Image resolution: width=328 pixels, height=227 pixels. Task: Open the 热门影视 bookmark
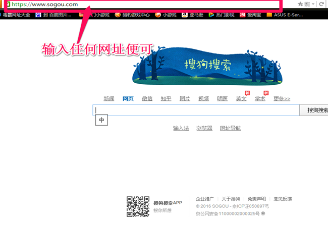point(221,15)
